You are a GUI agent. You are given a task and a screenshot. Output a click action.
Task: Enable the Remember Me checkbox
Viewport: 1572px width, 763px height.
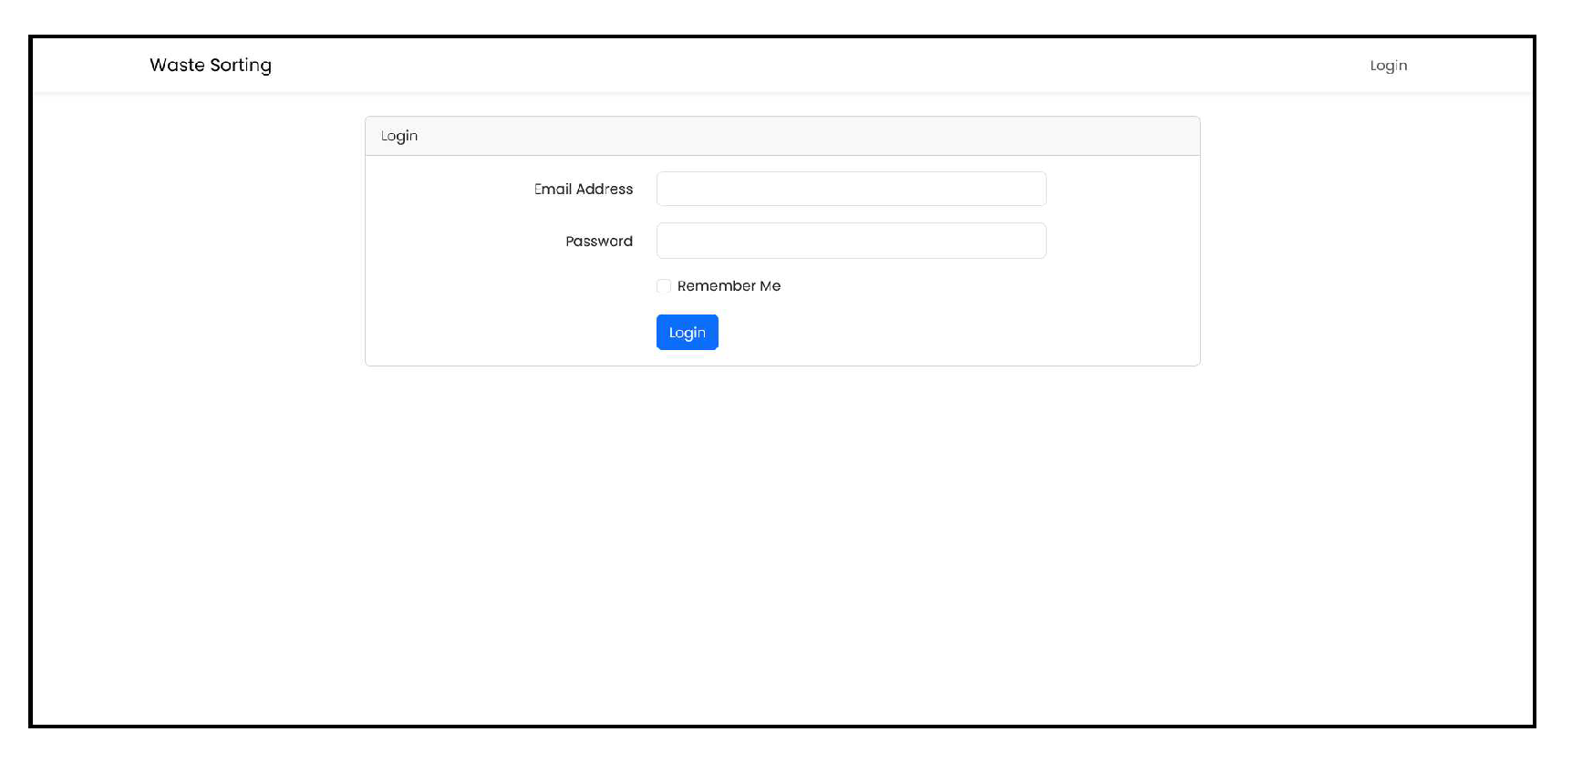tap(664, 286)
